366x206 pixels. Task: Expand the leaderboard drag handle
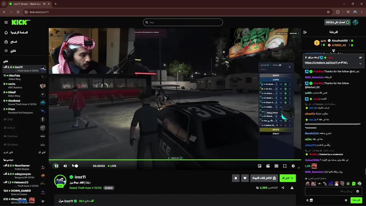333,51
